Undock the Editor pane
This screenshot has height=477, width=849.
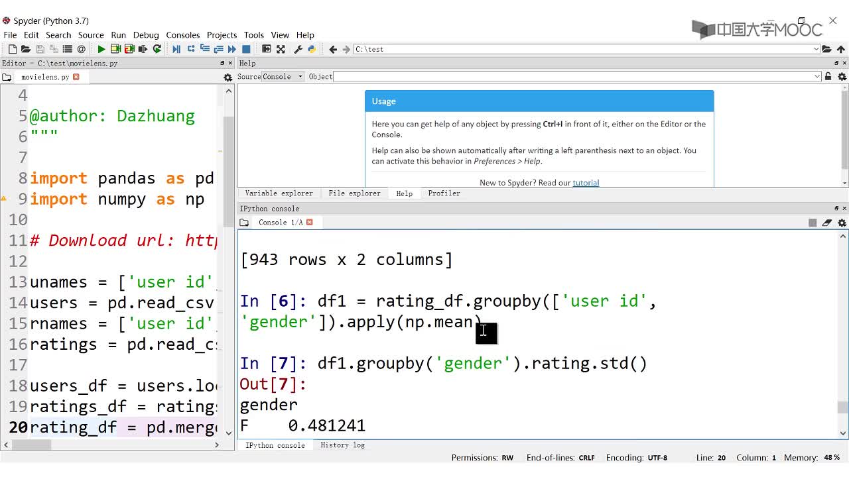pyautogui.click(x=222, y=63)
